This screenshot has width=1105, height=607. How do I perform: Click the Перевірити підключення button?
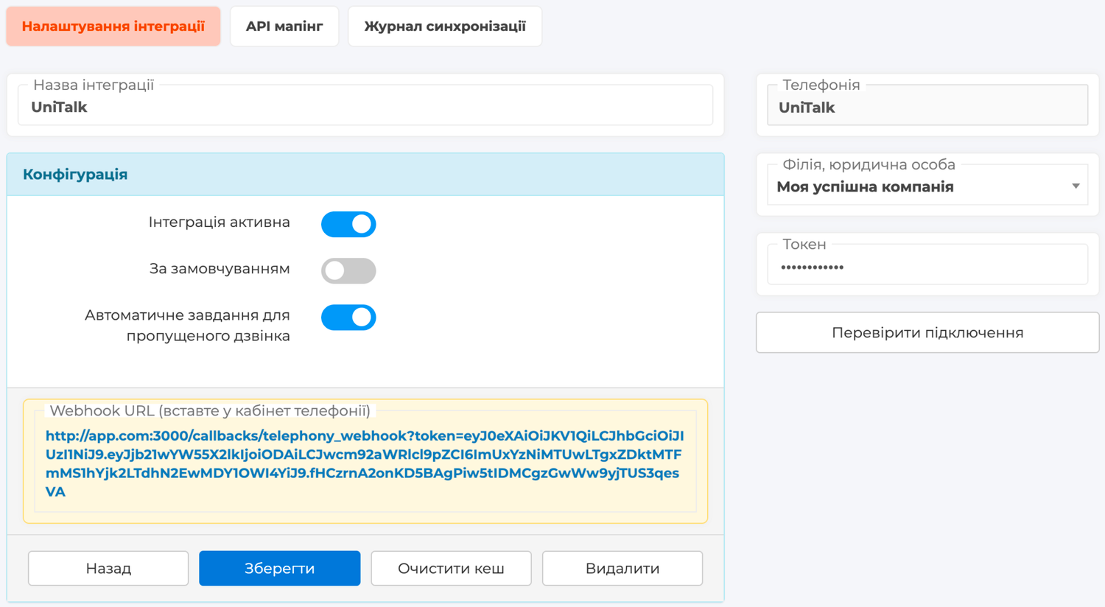click(927, 332)
